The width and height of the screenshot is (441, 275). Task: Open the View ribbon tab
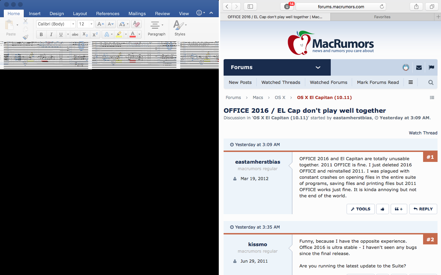coord(184,13)
